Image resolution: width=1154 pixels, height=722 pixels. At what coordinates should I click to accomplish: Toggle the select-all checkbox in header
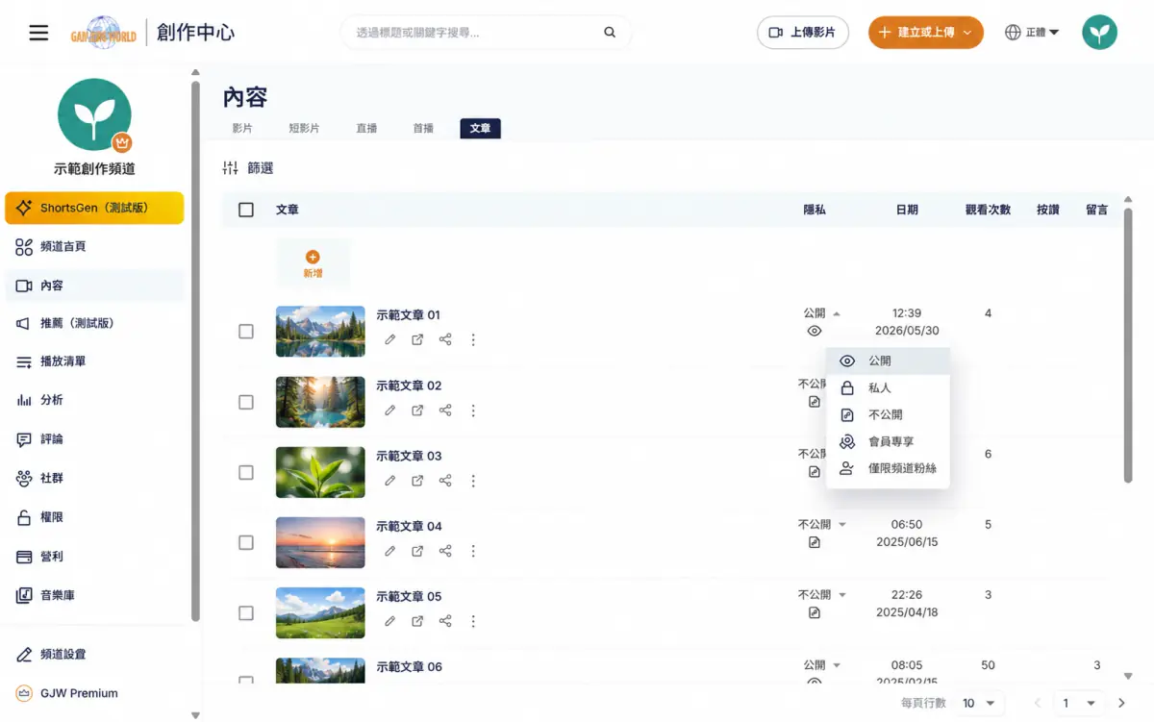[246, 210]
